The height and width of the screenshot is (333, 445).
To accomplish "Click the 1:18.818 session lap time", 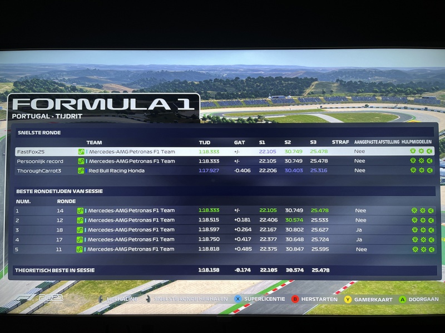I will point(209,249).
